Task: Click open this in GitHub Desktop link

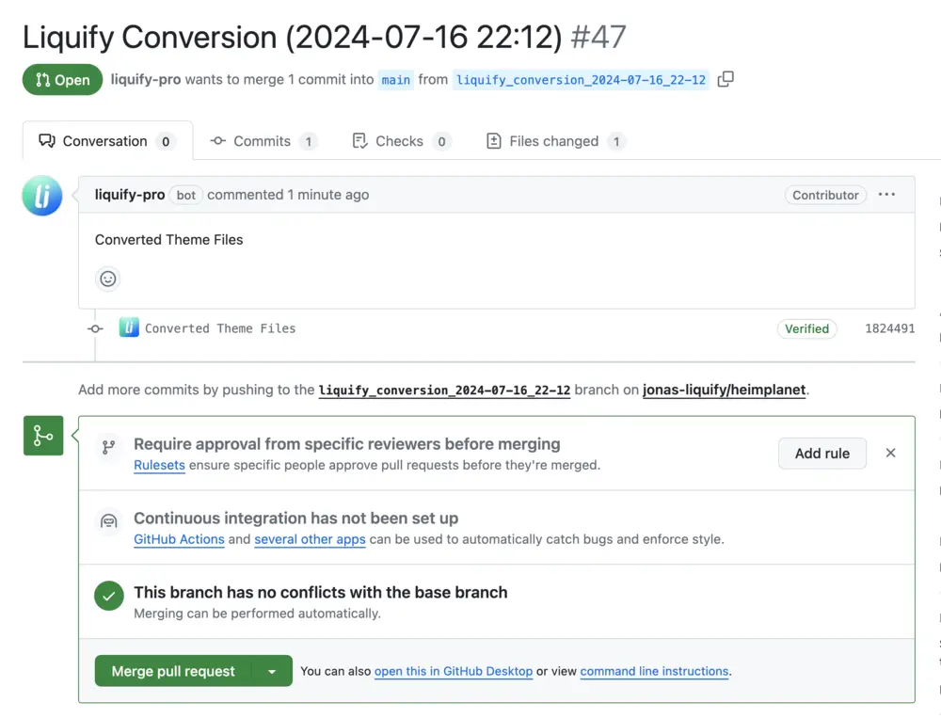Action: coord(454,671)
